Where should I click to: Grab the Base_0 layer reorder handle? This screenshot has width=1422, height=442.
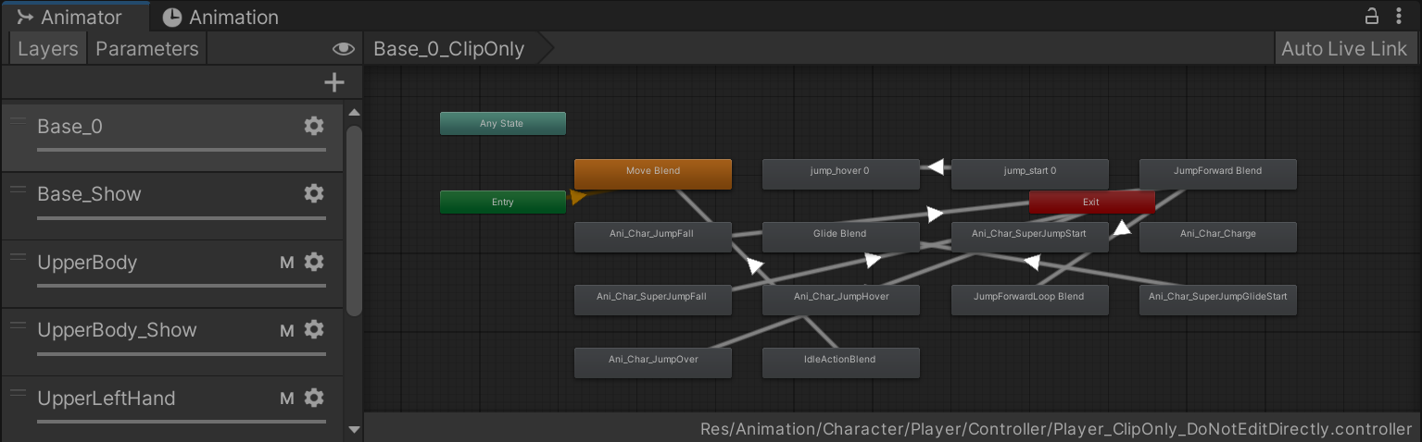click(18, 122)
